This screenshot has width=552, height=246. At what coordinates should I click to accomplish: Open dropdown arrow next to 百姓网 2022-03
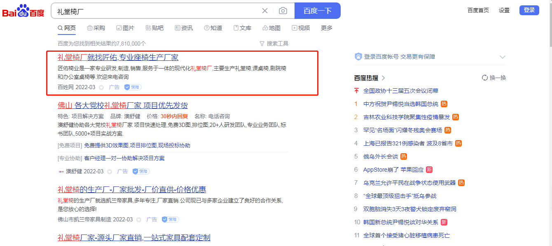(101, 87)
